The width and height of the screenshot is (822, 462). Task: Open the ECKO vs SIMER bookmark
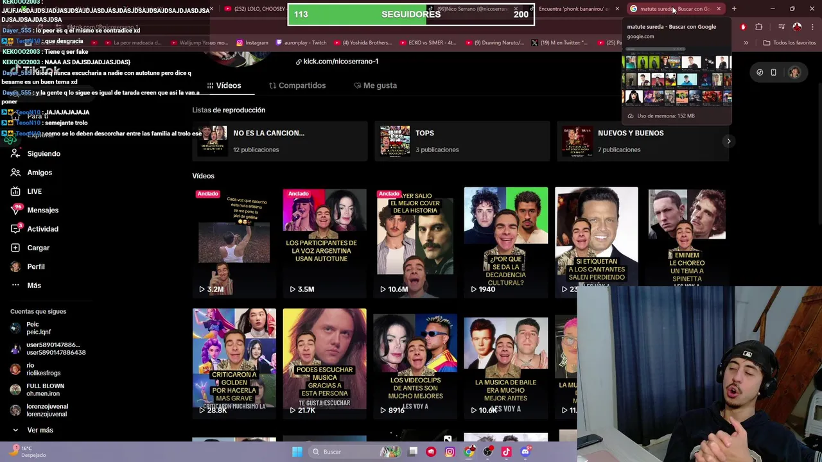(x=428, y=43)
